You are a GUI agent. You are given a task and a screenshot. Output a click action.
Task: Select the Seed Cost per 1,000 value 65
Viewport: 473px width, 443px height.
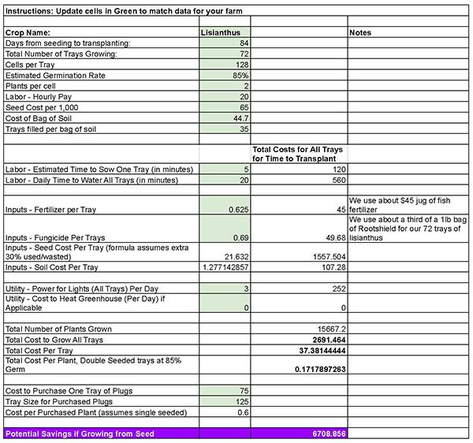point(225,106)
